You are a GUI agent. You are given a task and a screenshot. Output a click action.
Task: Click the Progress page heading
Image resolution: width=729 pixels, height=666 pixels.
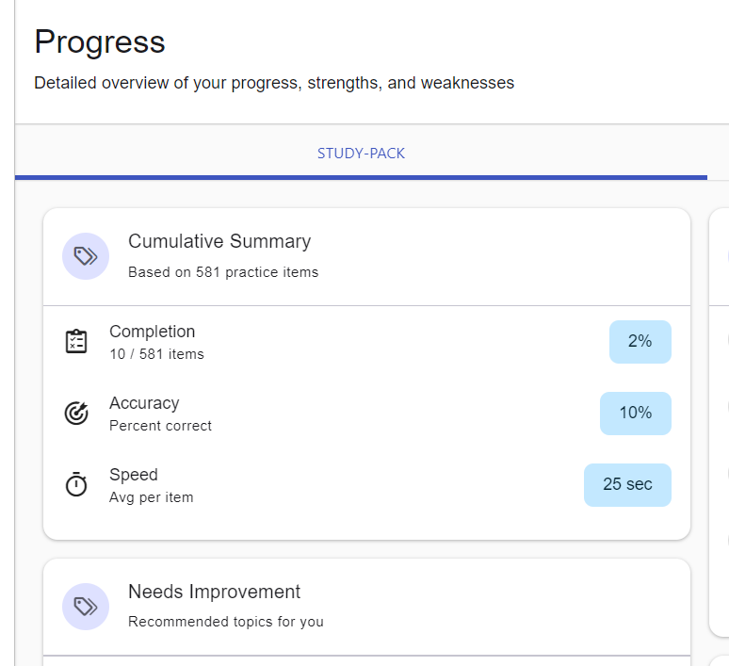(100, 41)
